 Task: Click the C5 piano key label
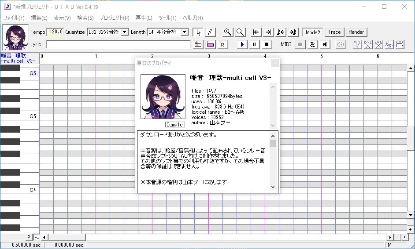[x=33, y=116]
